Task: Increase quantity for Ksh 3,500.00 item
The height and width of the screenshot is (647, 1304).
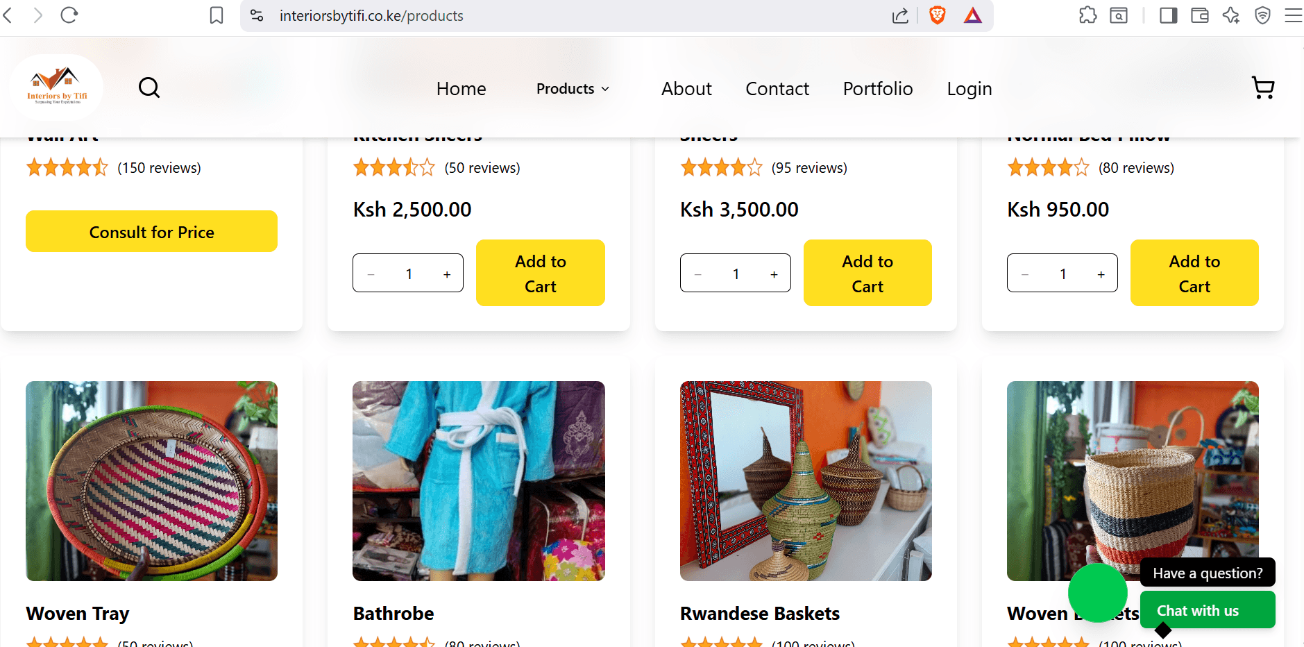Action: pyautogui.click(x=774, y=274)
